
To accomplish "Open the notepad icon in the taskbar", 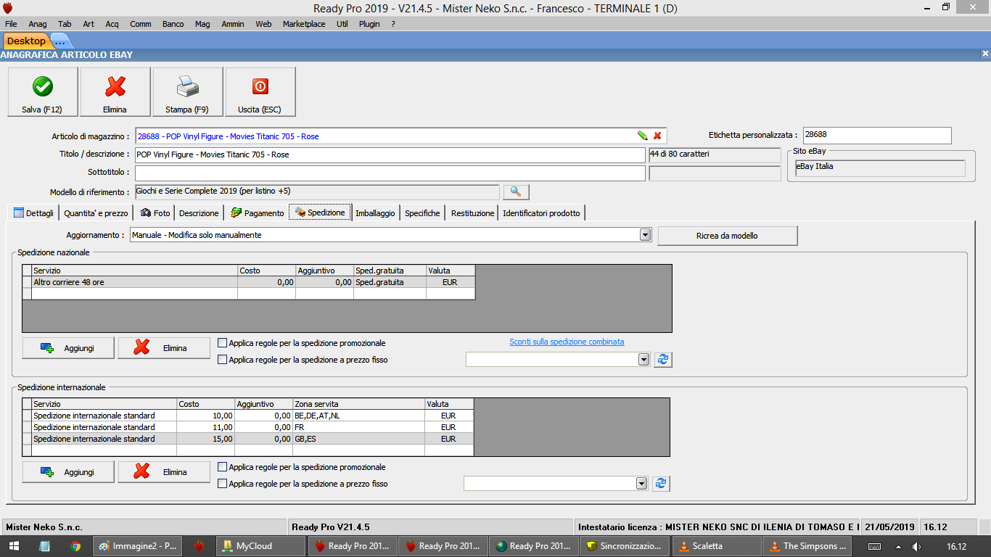I will 44,546.
